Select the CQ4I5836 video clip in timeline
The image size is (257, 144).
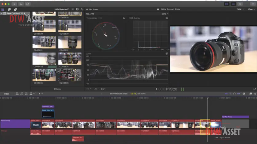(106, 124)
